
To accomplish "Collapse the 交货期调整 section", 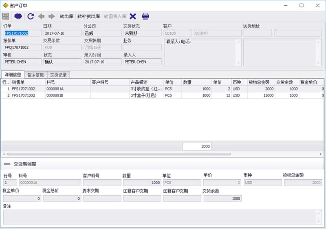I will [7, 164].
